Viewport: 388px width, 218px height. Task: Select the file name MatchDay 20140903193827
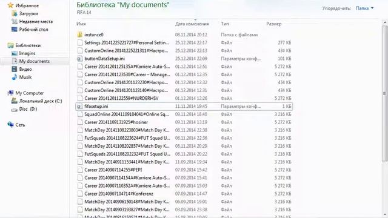127,210
